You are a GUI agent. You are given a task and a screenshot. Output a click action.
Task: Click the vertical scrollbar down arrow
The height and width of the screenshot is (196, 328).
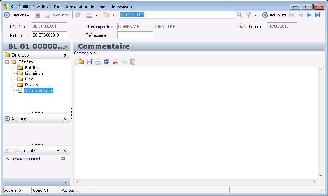(321, 176)
